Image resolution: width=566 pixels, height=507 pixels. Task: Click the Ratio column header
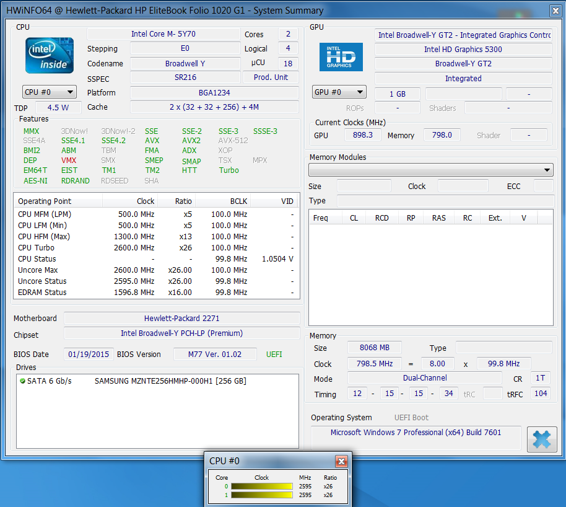[x=176, y=201]
